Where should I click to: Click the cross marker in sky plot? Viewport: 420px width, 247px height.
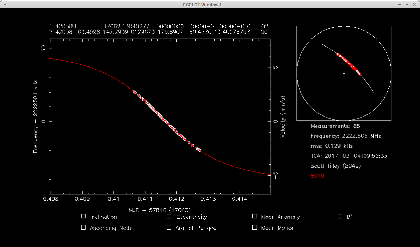(344, 73)
